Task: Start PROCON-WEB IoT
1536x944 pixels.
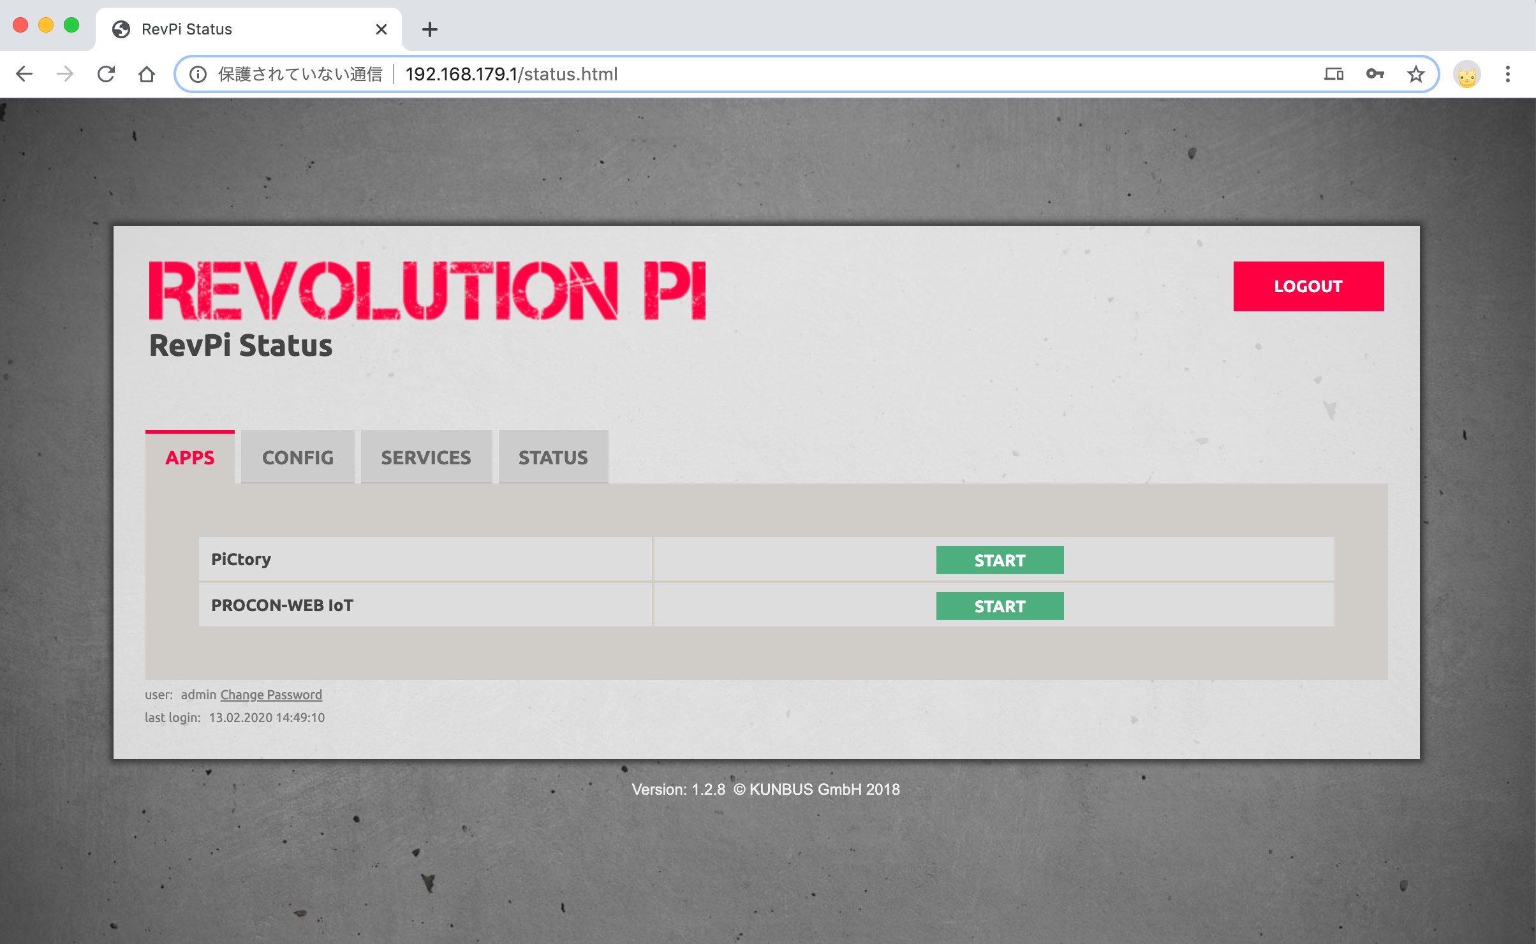Action: pyautogui.click(x=999, y=605)
